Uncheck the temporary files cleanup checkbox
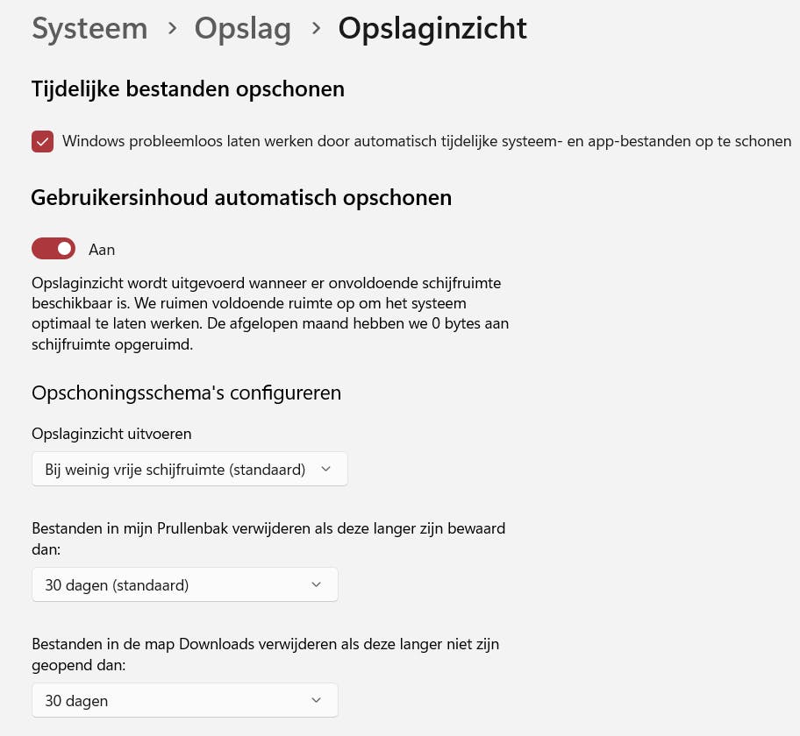The image size is (800, 736). (42, 141)
